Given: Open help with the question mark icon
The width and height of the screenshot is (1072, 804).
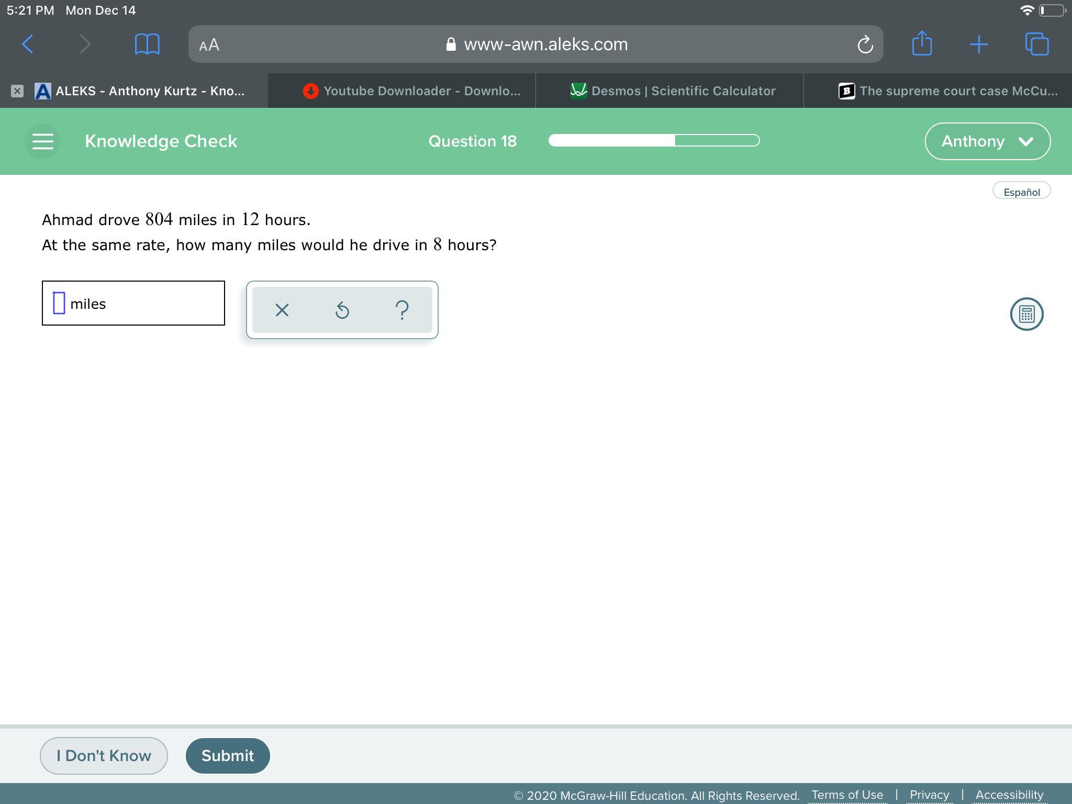Looking at the screenshot, I should (402, 310).
